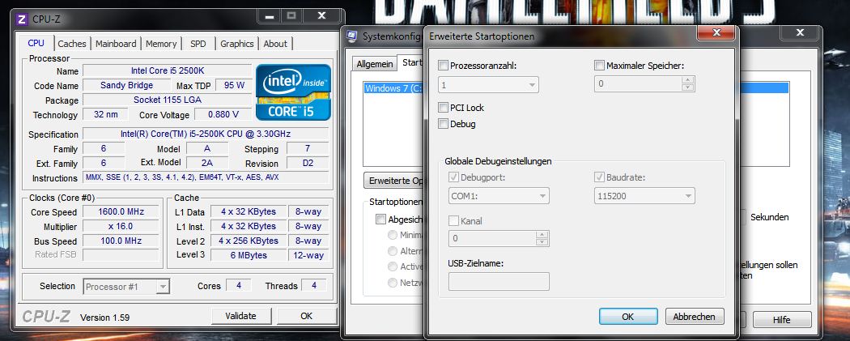Open the Allgemein tab in Systemkonfiguration
This screenshot has height=341, width=850.
[374, 64]
